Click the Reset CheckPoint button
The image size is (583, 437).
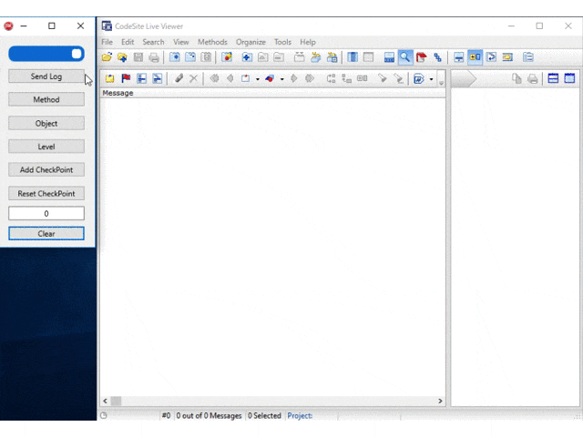(x=46, y=193)
